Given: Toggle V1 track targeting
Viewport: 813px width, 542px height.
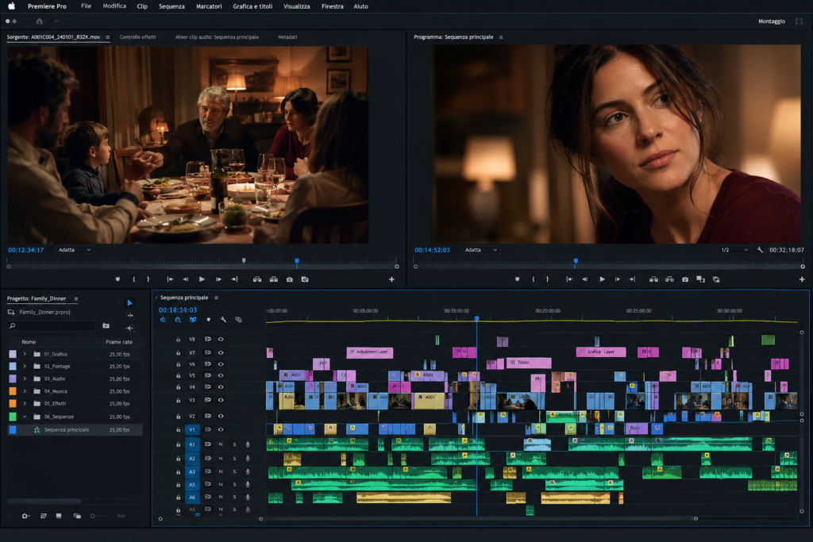Looking at the screenshot, I should click(x=192, y=429).
